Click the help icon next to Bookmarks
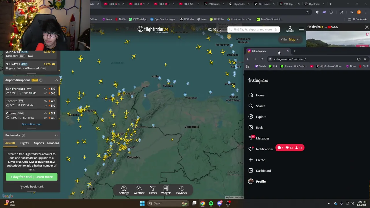 pos(23,135)
